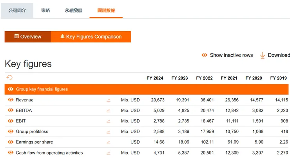This screenshot has height=158, width=290.
Task: Switch to the 策略 tab
Action: (x=45, y=11)
